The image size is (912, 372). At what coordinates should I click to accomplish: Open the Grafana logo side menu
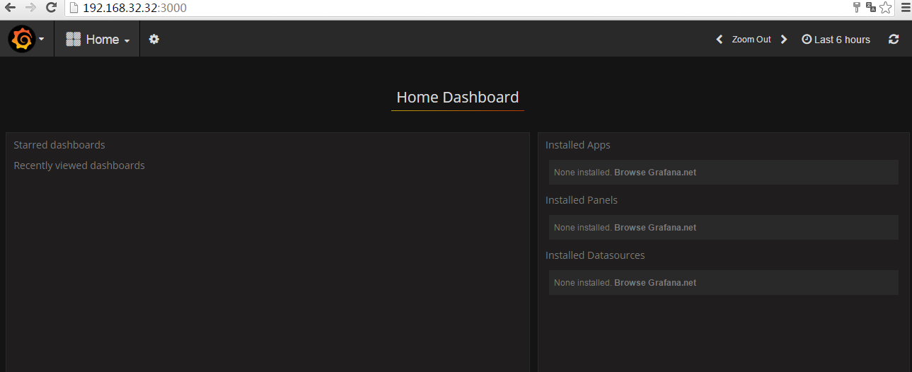[22, 39]
